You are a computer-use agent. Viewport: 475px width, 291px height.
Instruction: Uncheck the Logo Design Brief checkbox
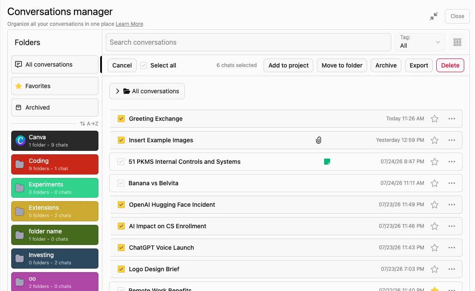121,269
